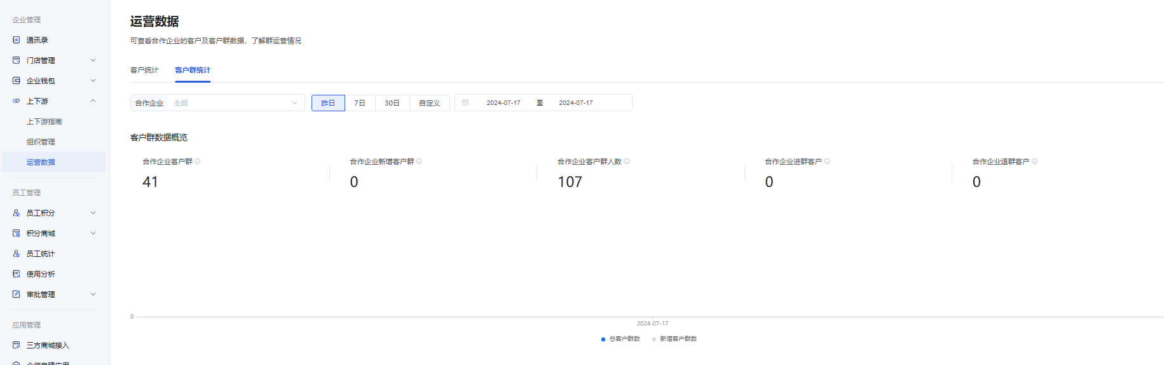1164x365 pixels.
Task: Expand the 门店管理 menu chevron
Action: pyautogui.click(x=93, y=60)
